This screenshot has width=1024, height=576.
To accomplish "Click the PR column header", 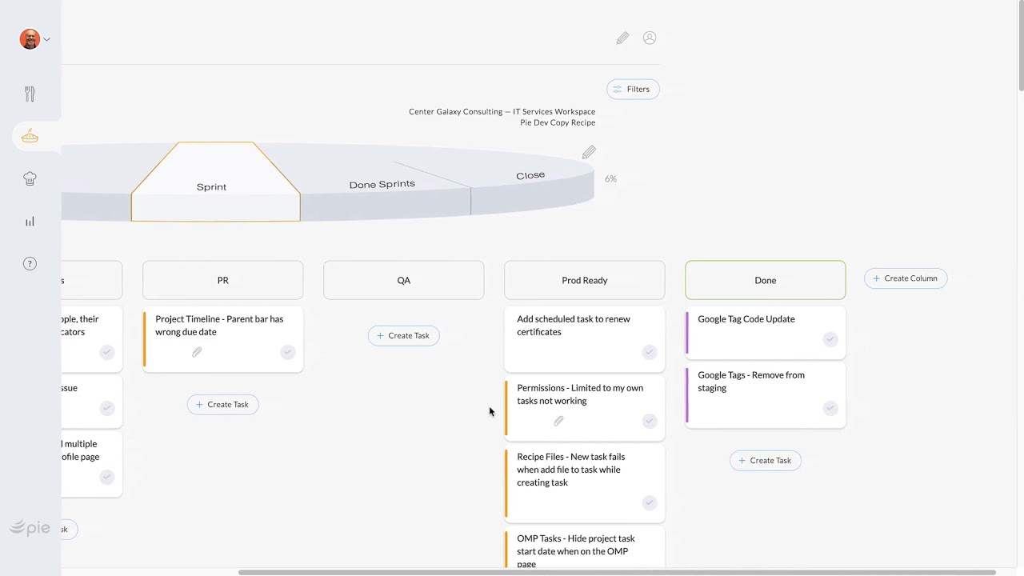I will 222,280.
